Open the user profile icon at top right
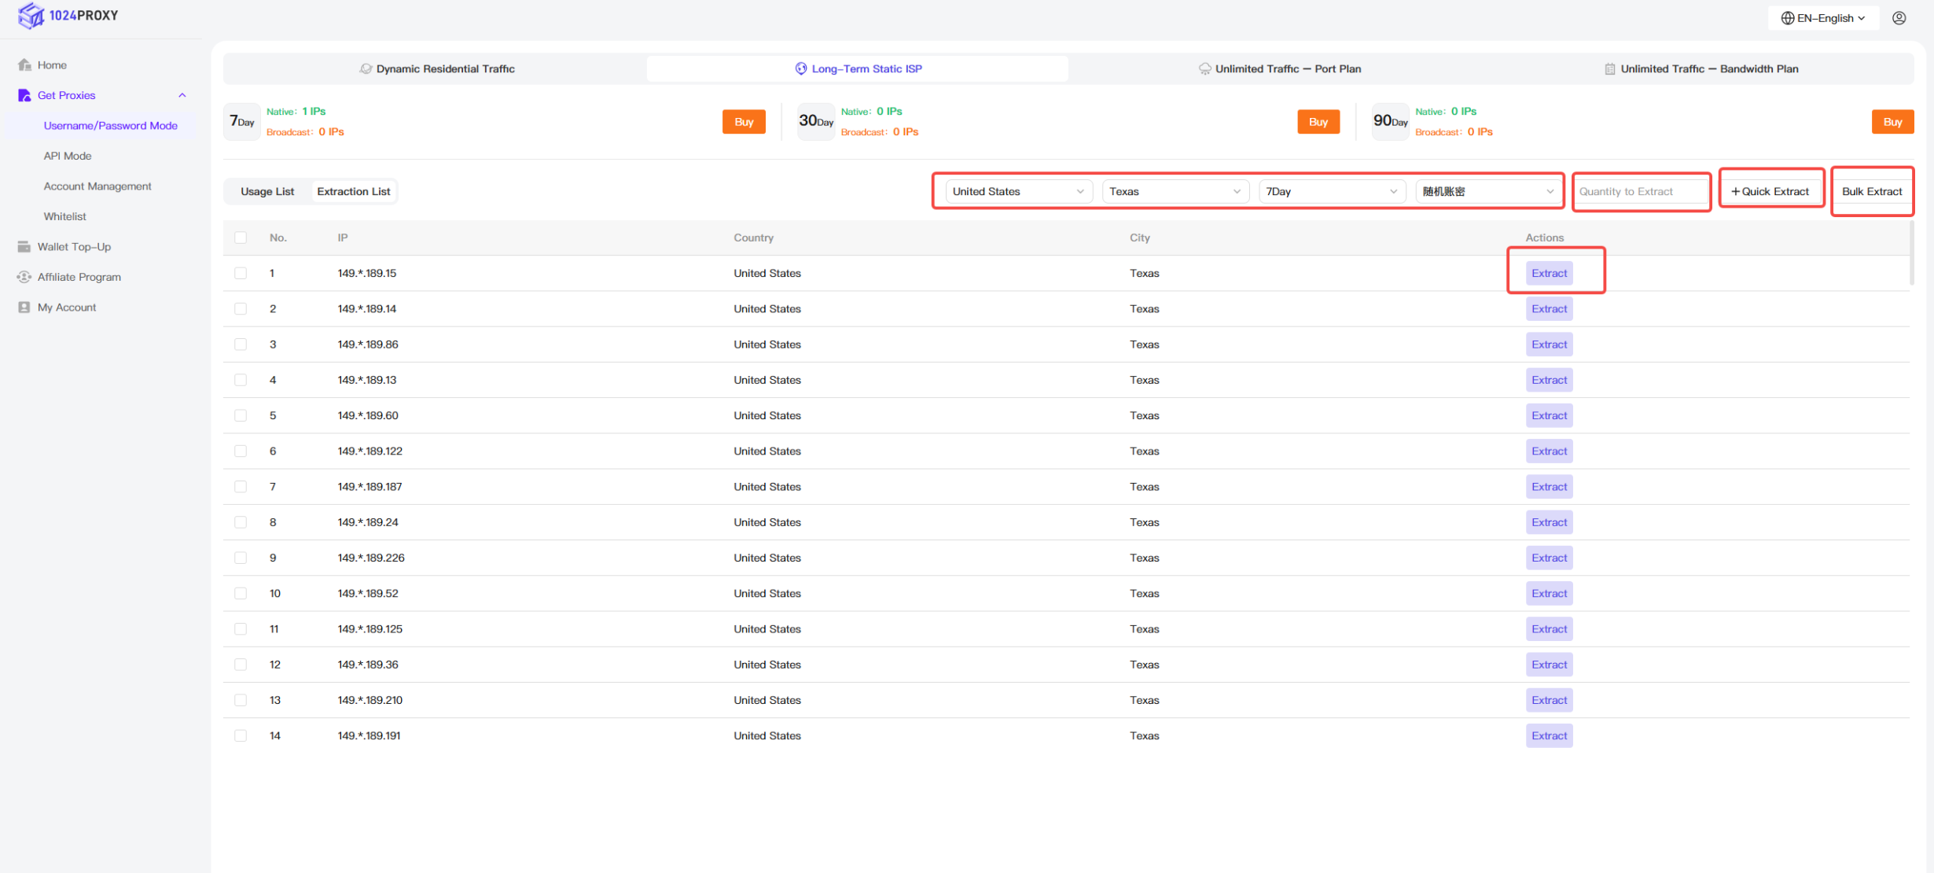This screenshot has width=1934, height=873. (1899, 17)
